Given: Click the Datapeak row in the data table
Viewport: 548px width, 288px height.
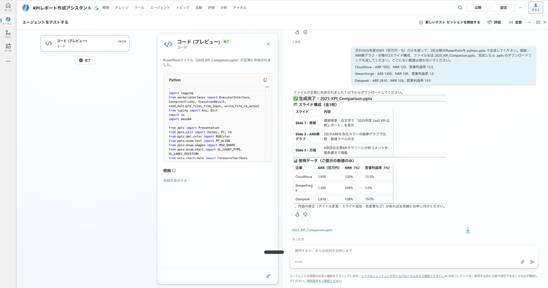Looking at the screenshot, I should coord(343,199).
